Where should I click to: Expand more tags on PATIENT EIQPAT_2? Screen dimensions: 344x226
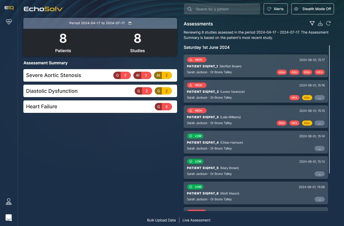tap(320, 98)
